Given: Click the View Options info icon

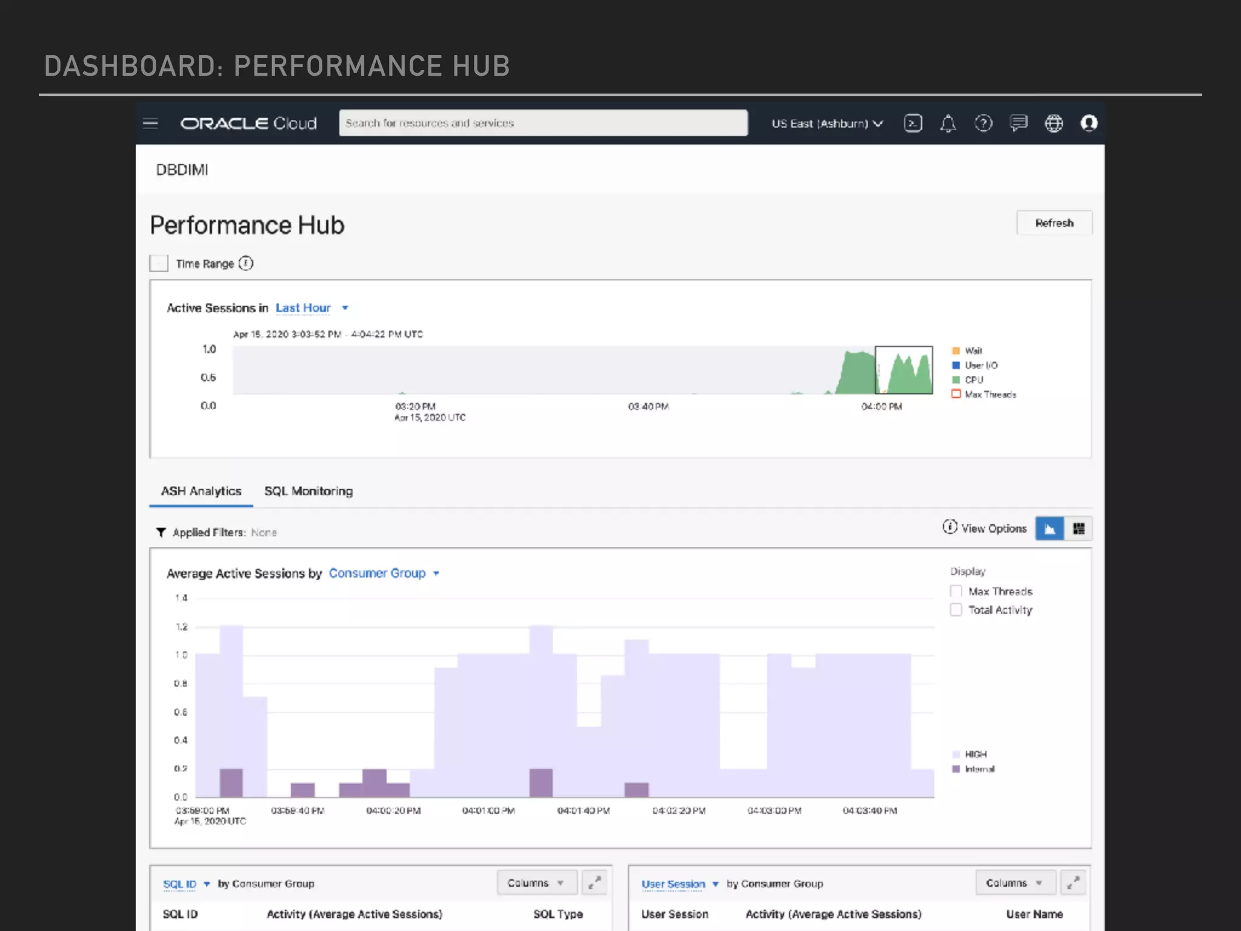Looking at the screenshot, I should coord(950,527).
